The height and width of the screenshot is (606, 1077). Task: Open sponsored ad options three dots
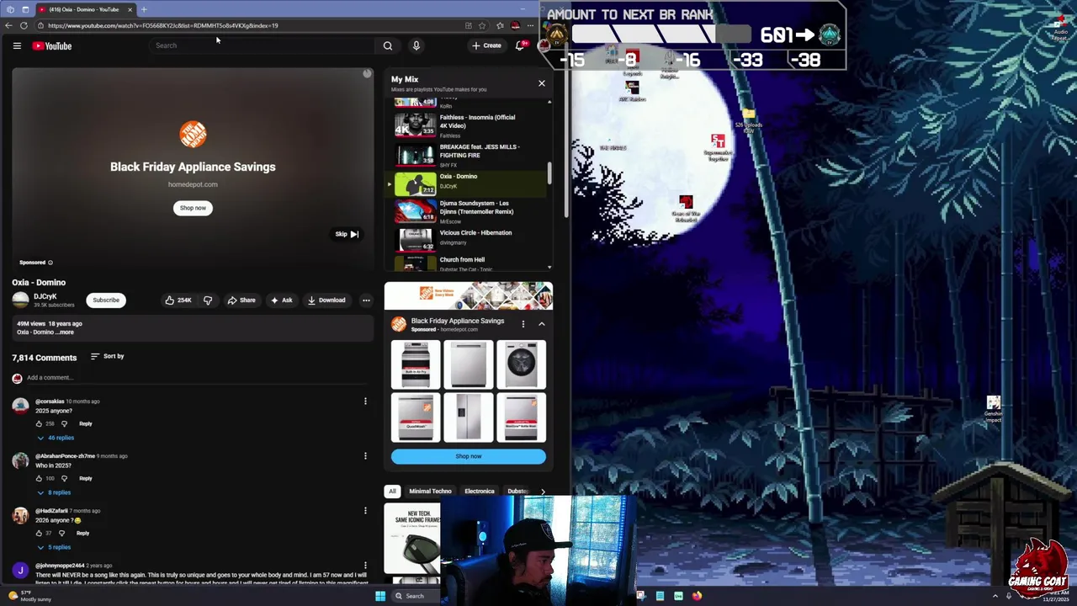point(523,324)
